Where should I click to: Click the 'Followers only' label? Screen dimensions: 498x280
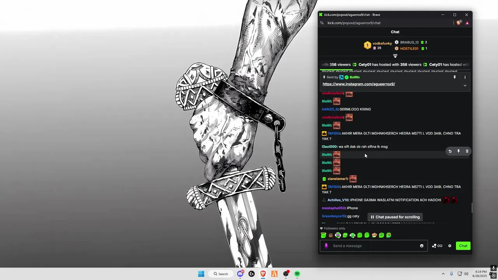click(x=334, y=228)
